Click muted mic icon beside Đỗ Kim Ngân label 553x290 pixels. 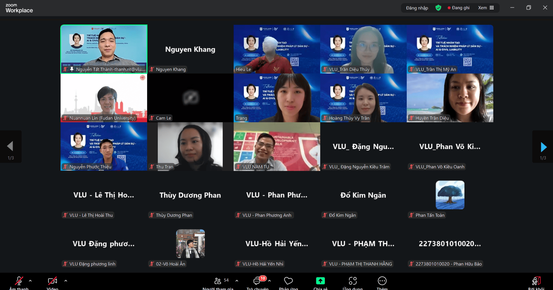325,215
